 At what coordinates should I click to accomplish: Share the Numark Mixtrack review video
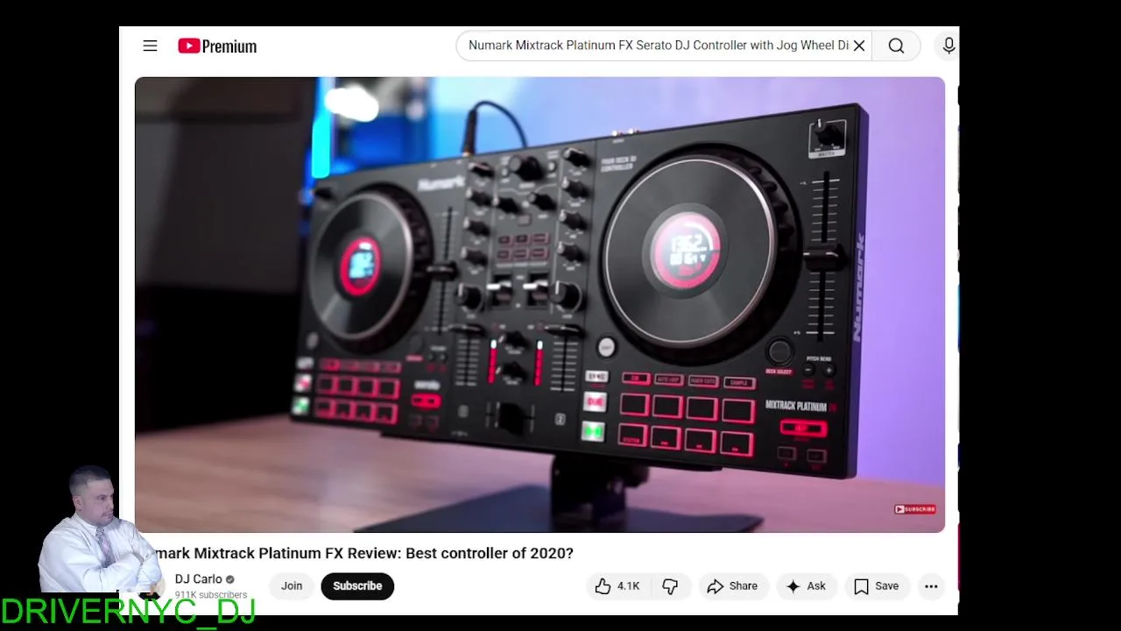pos(733,586)
